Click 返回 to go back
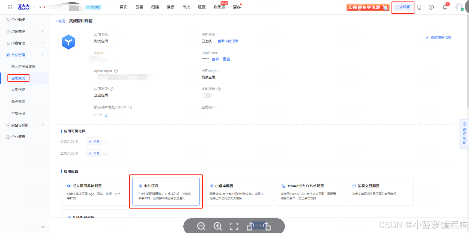 (x=60, y=21)
